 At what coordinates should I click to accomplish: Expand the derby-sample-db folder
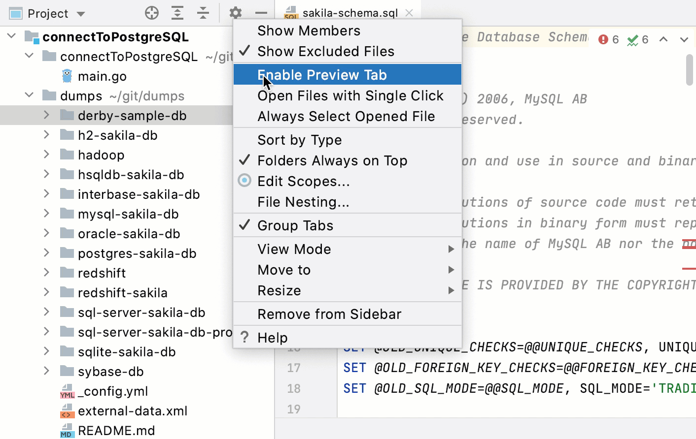(x=46, y=115)
